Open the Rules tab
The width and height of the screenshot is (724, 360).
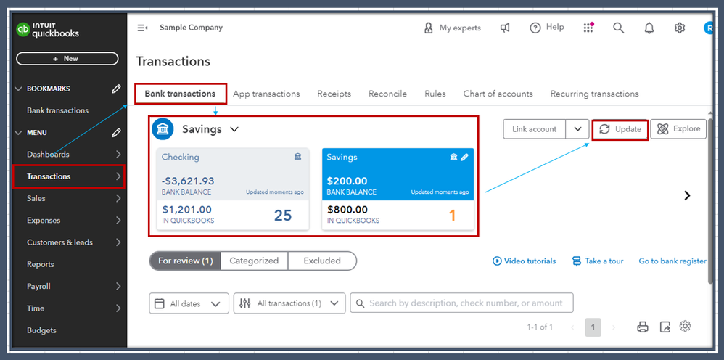point(435,94)
